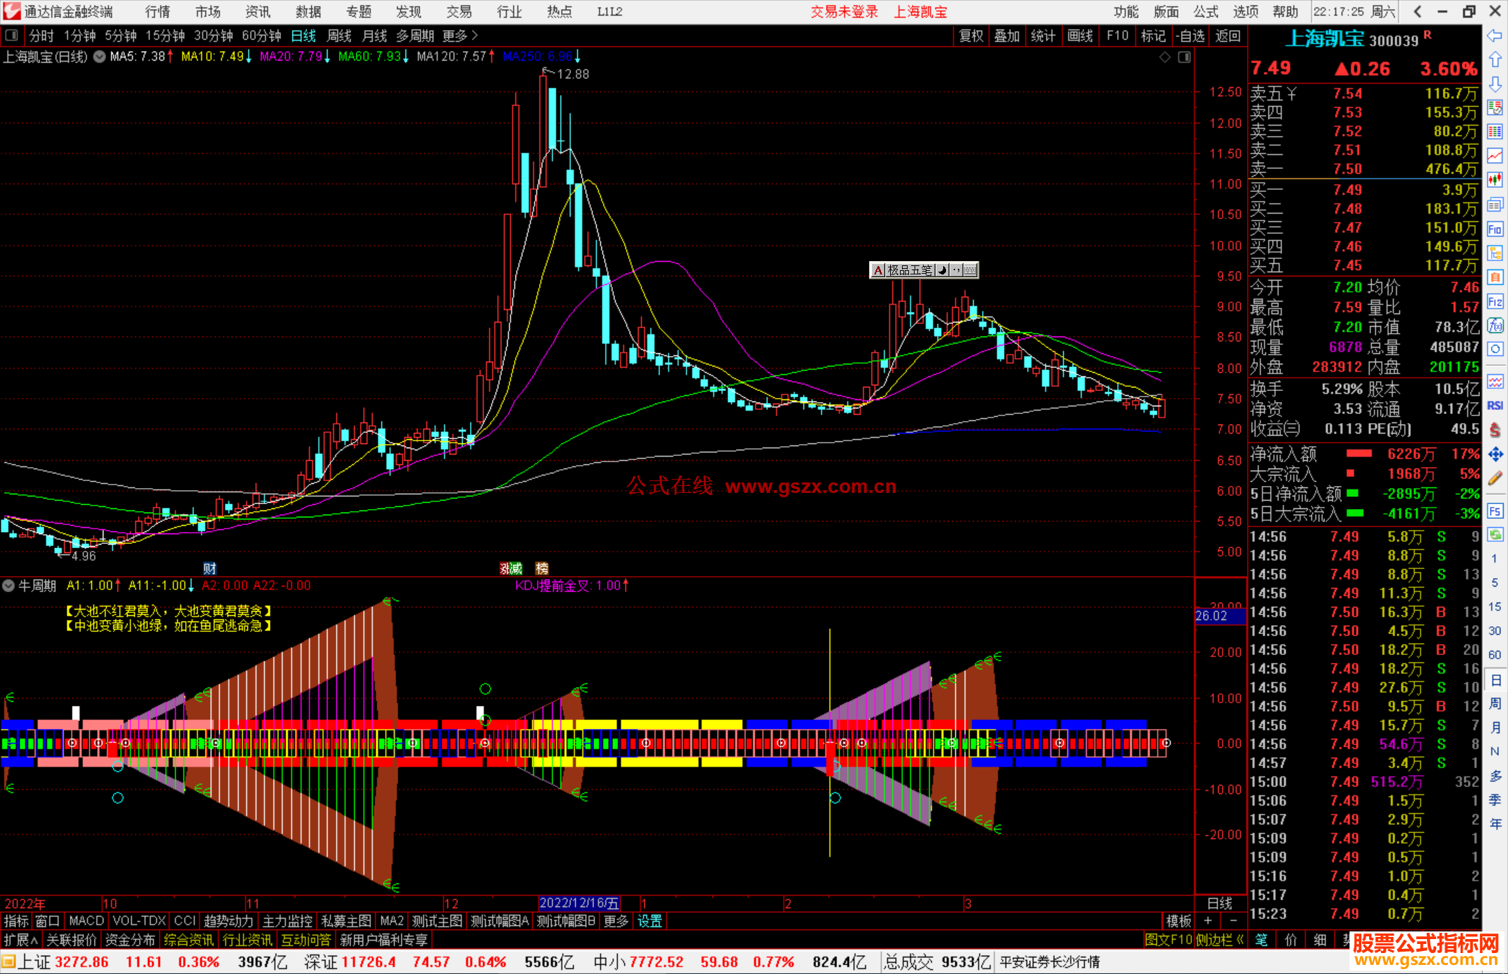Image resolution: width=1508 pixels, height=974 pixels.
Task: Click the RSI indicator sidebar icon
Action: [1495, 406]
